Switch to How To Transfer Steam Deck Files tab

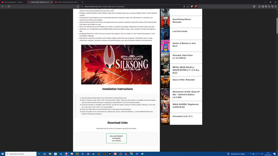pyautogui.click(x=67, y=2)
